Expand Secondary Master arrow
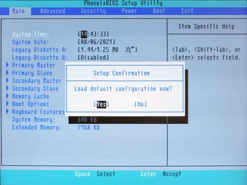 click(7, 80)
